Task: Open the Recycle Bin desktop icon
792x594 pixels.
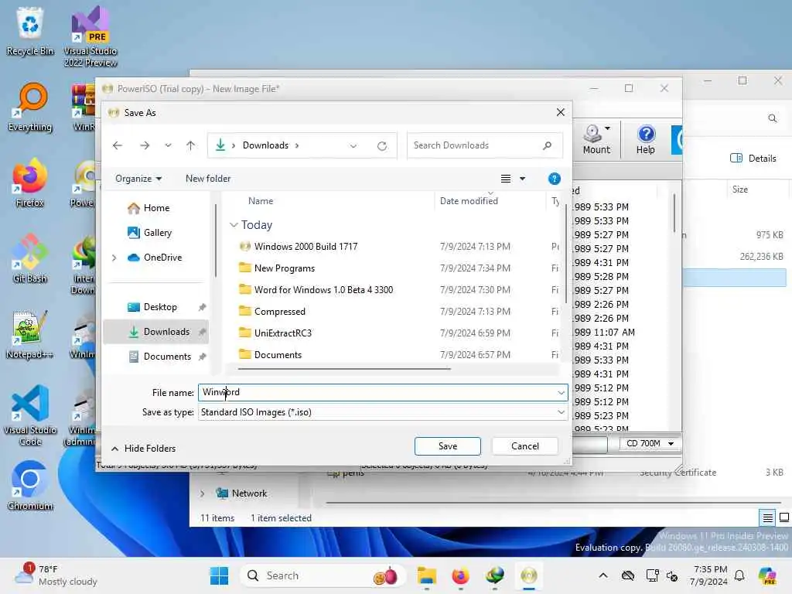Action: (x=30, y=31)
